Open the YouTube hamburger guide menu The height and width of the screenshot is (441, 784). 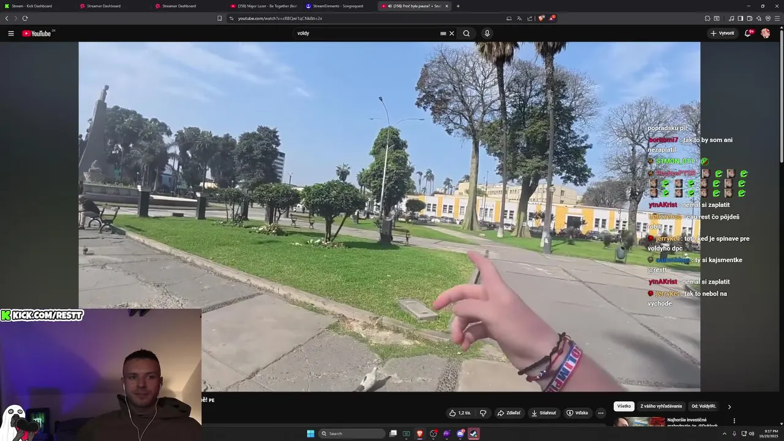point(10,33)
